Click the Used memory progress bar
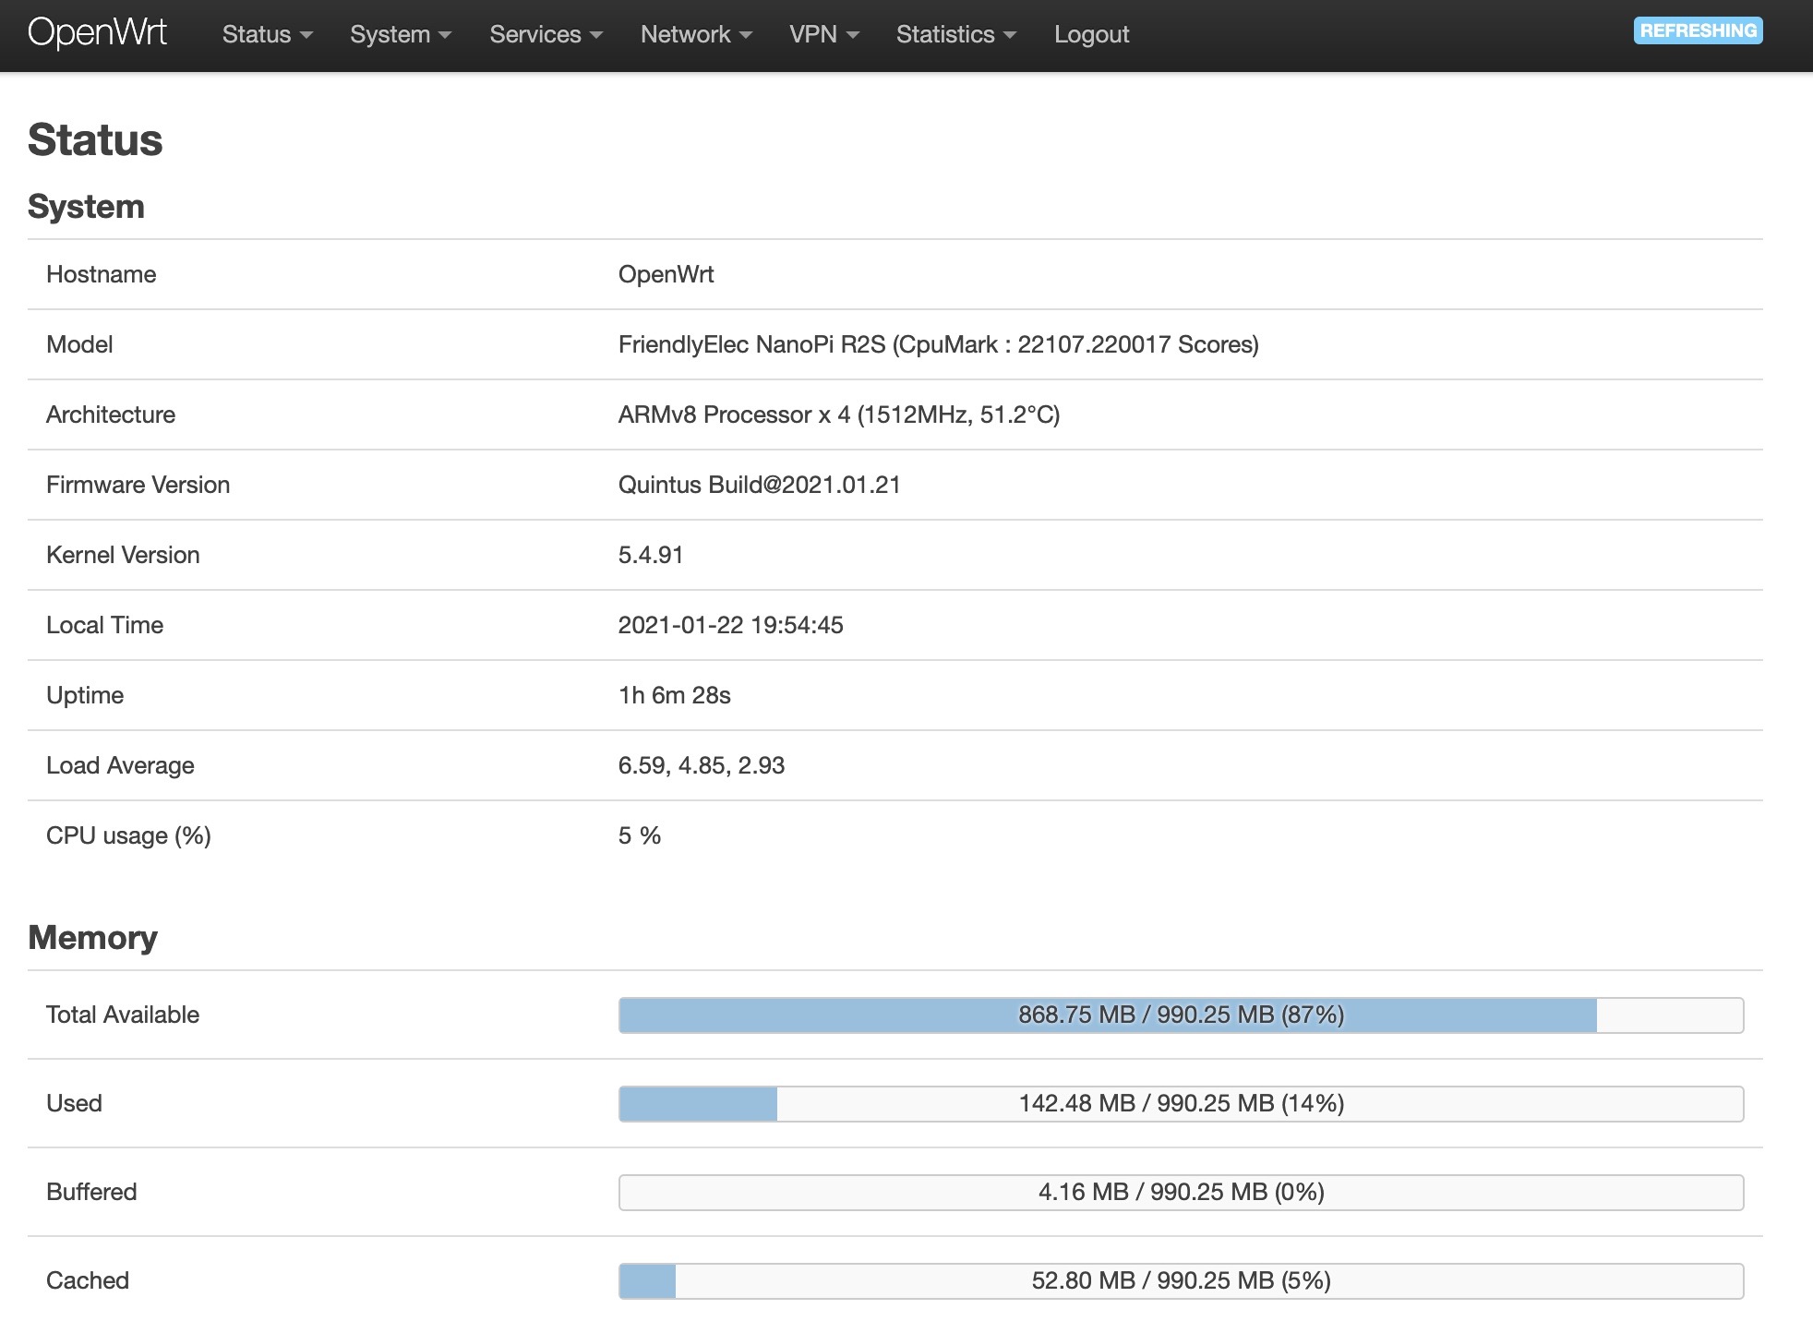1813x1333 pixels. [1181, 1103]
